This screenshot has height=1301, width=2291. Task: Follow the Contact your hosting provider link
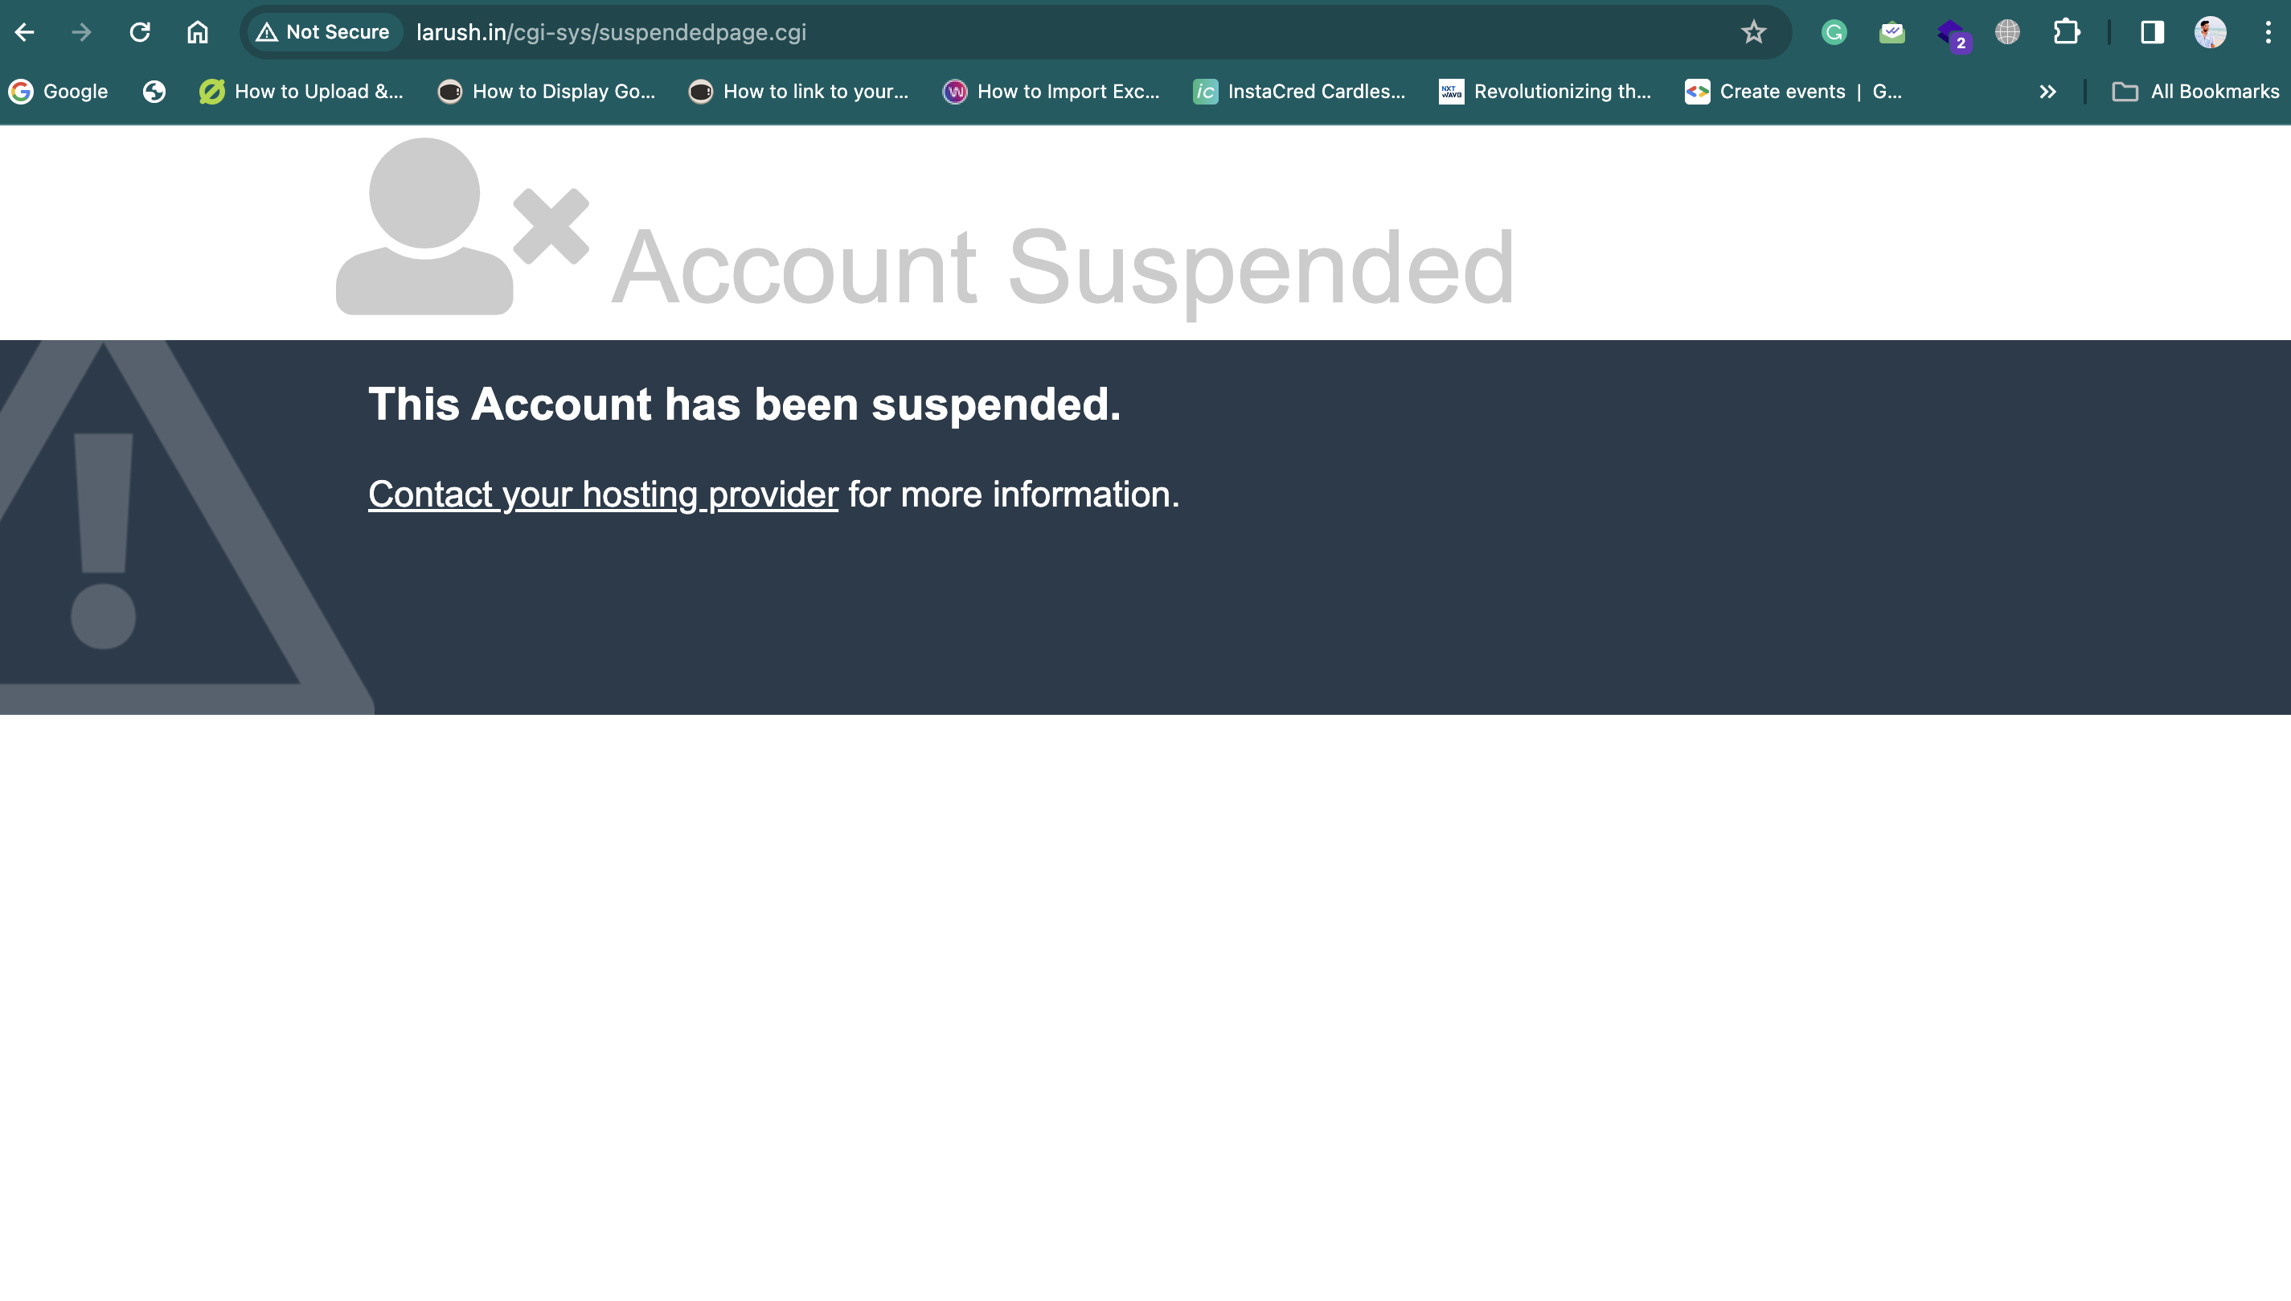[603, 495]
